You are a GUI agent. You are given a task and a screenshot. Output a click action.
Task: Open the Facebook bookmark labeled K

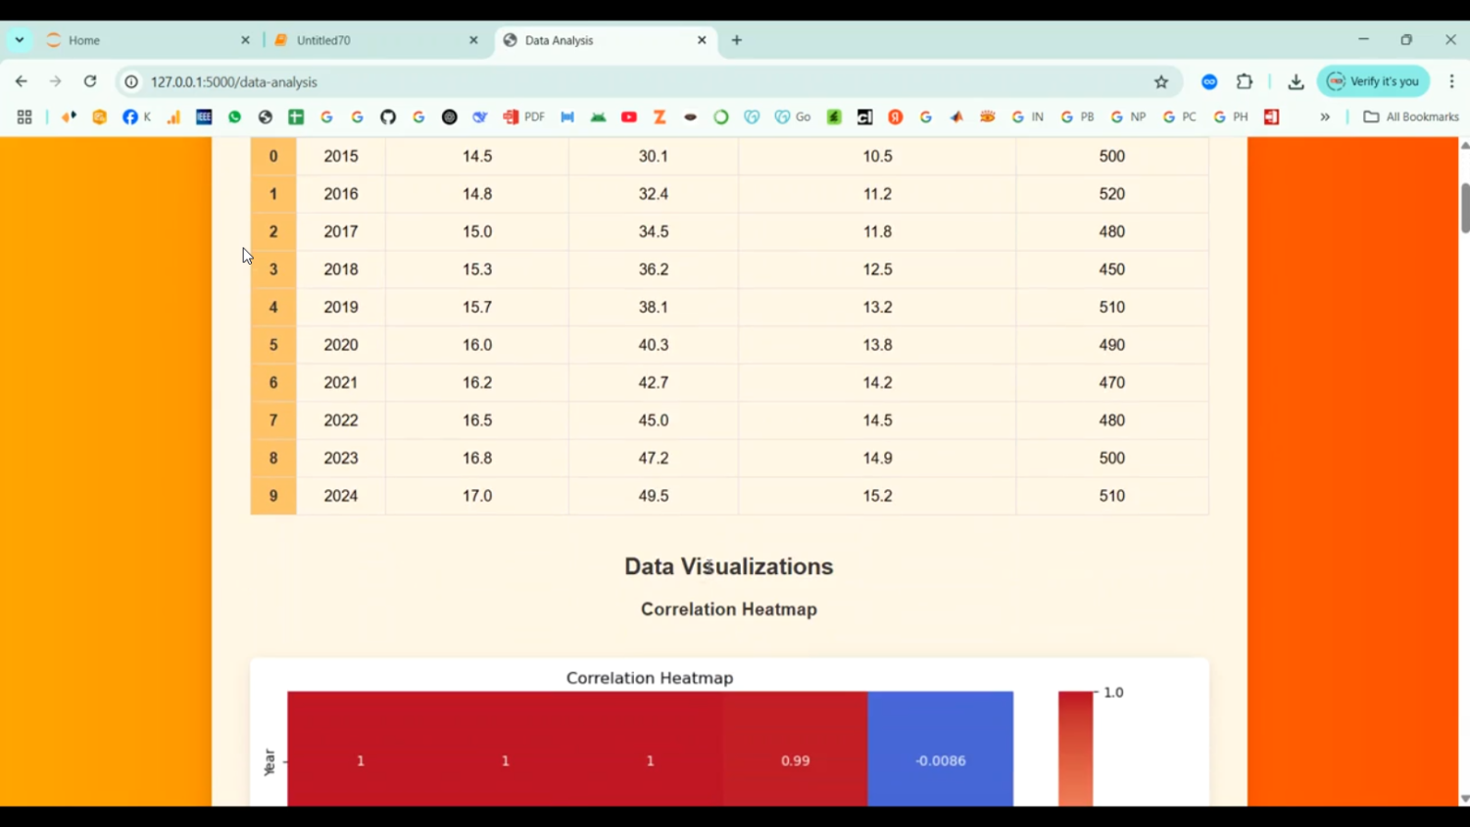pyautogui.click(x=136, y=117)
